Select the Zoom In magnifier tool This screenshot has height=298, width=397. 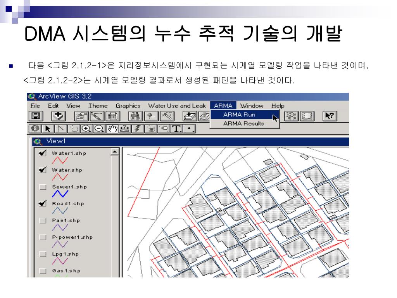click(86, 129)
